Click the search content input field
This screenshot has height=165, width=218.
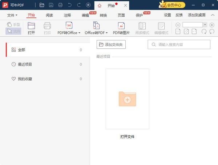179,44
